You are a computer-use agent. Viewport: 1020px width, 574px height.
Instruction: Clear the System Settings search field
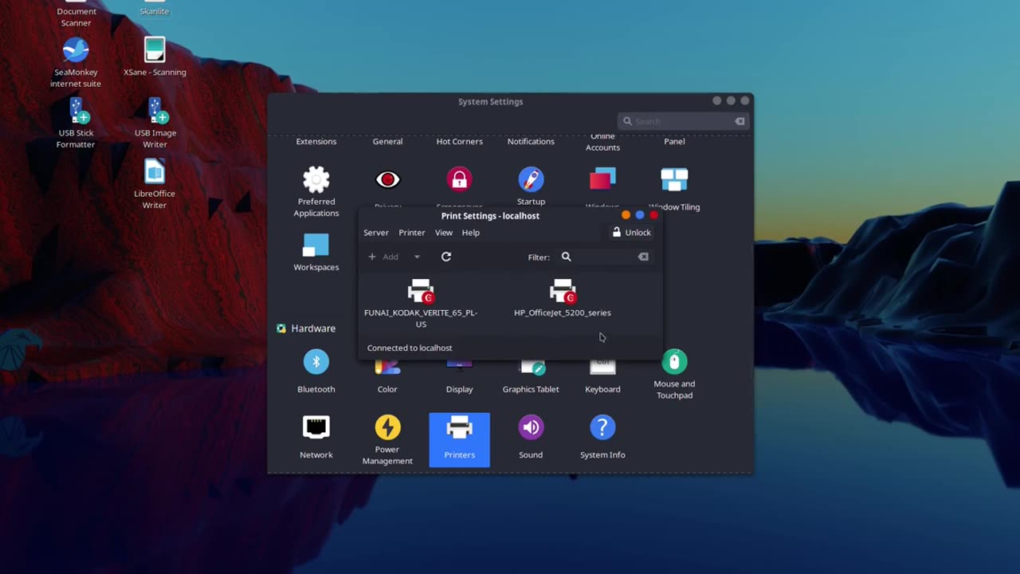point(739,121)
